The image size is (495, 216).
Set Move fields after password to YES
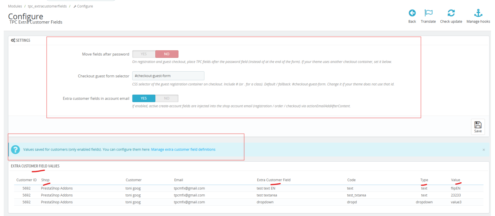[x=144, y=54]
